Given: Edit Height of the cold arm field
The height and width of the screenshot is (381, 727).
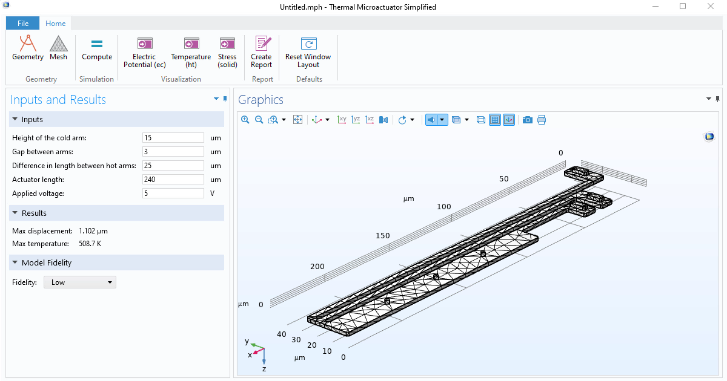Looking at the screenshot, I should [x=173, y=138].
